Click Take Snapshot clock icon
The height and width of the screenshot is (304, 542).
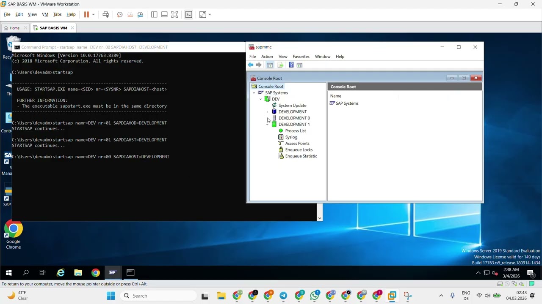(x=120, y=14)
